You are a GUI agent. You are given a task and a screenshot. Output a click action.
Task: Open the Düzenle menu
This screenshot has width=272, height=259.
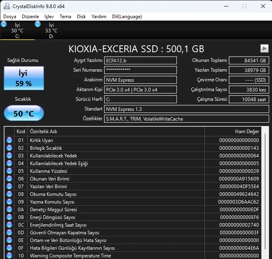(x=30, y=17)
